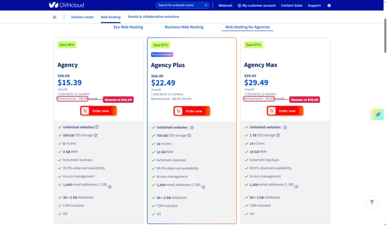This screenshot has width=387, height=227.
Task: Click Agency Plus renewal price $68.49 text
Action: tap(171, 99)
